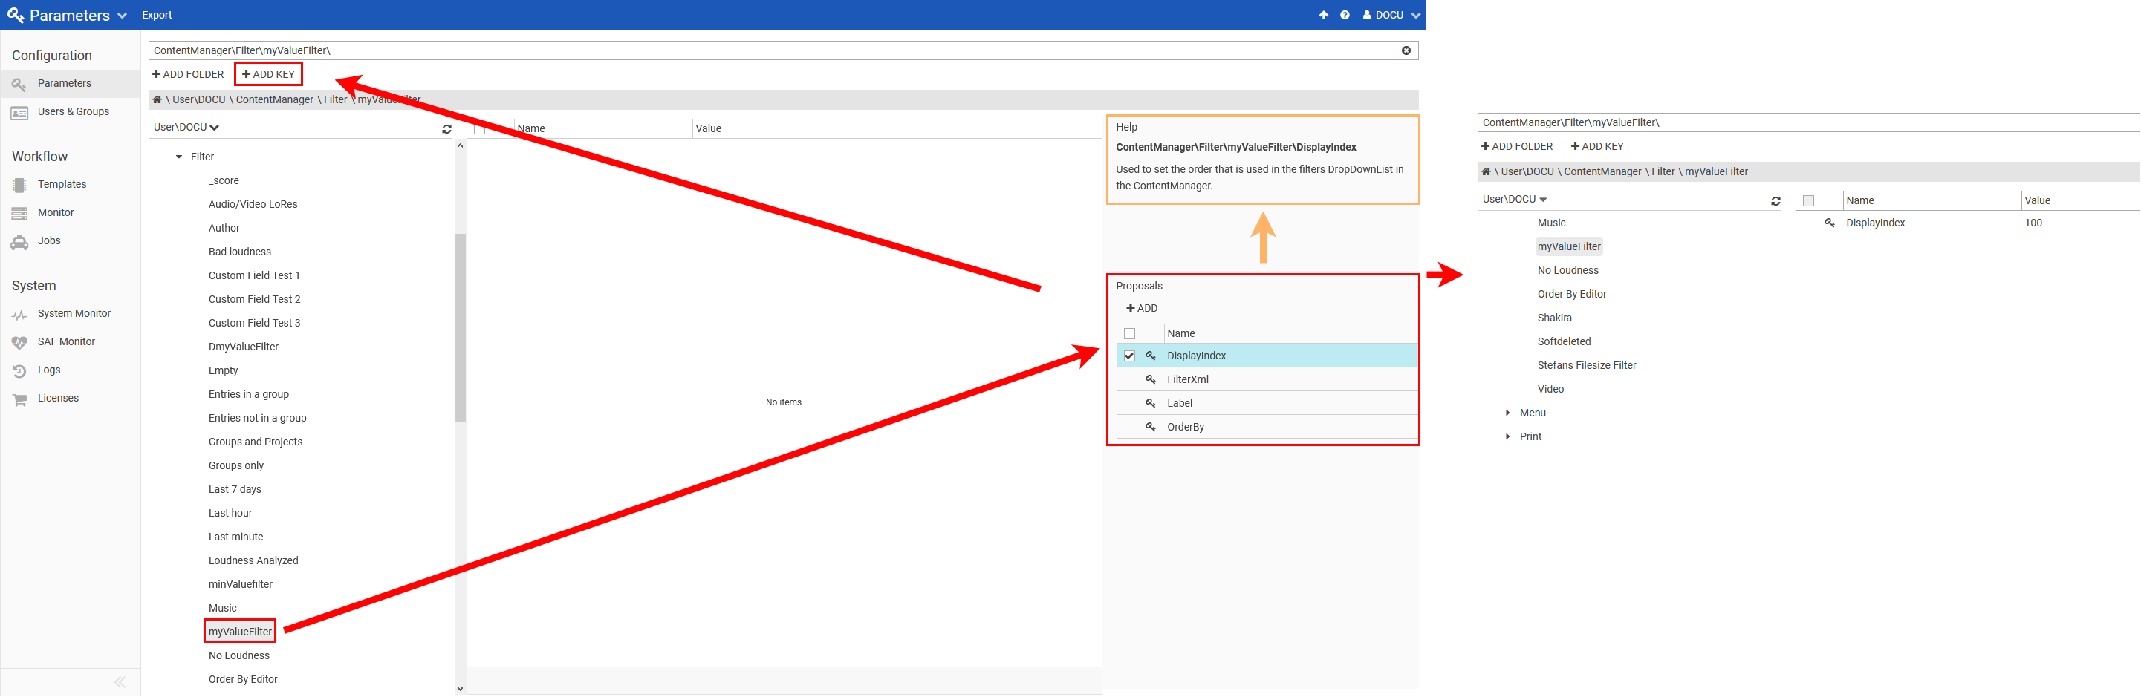Toggle select-all checkbox in Proposals header
Screen dimensions: 2141x697
tap(1128, 334)
